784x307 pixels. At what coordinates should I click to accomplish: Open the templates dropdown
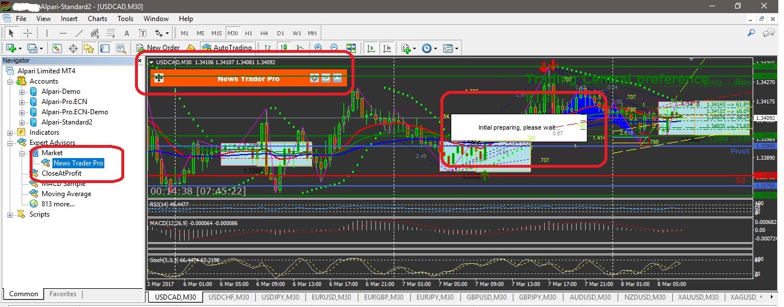(450, 48)
